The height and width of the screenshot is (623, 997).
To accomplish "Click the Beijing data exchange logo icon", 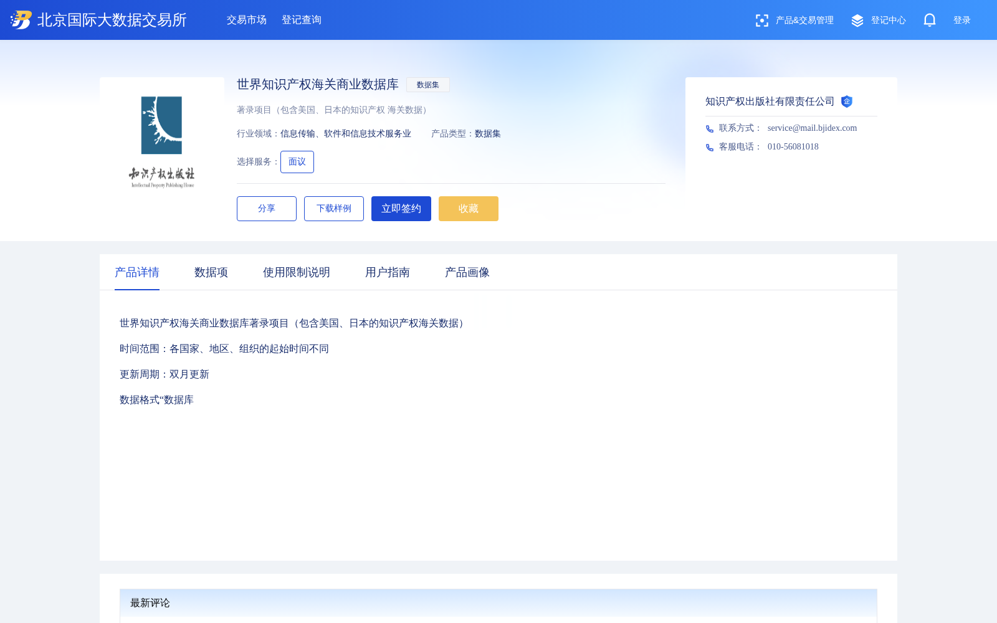I will tap(21, 20).
